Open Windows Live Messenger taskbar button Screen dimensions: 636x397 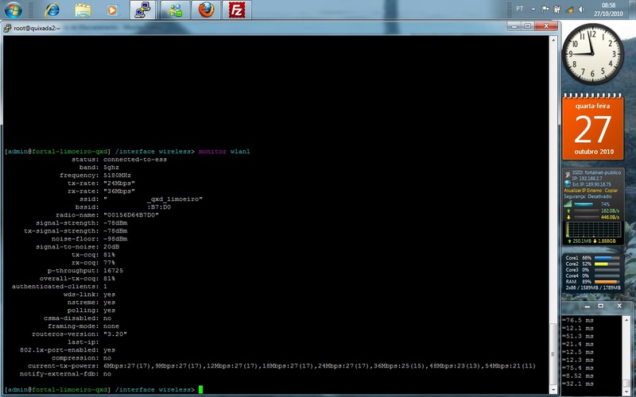click(x=175, y=10)
